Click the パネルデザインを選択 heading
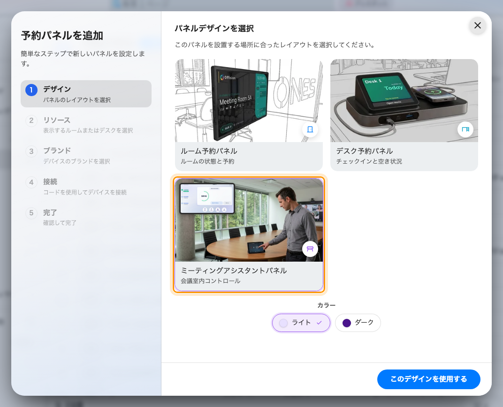The width and height of the screenshot is (503, 407). [214, 29]
